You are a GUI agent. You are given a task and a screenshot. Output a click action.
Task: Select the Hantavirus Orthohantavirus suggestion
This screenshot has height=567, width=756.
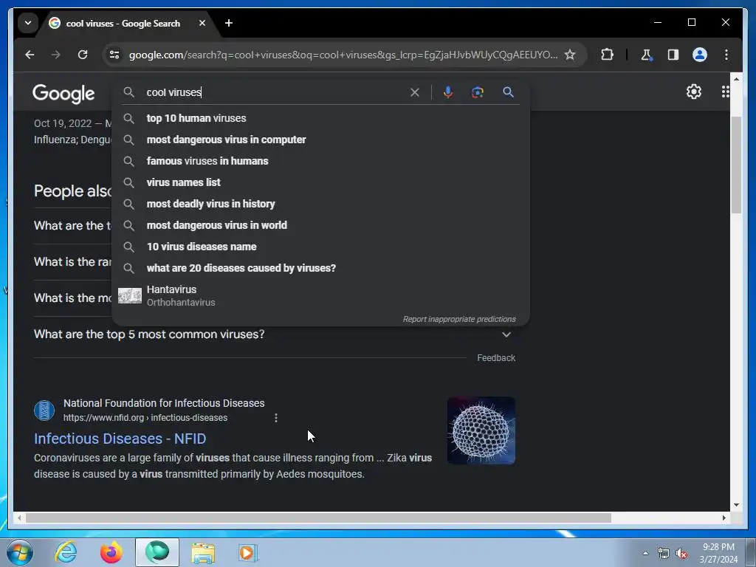pyautogui.click(x=320, y=295)
